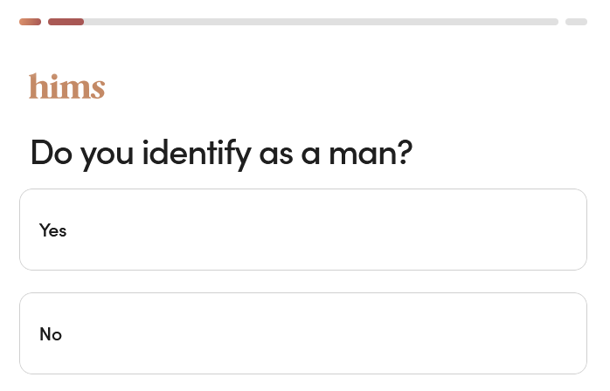Screen dimensions: 610x391
Task: Click the "No" text label
Action: point(51,334)
